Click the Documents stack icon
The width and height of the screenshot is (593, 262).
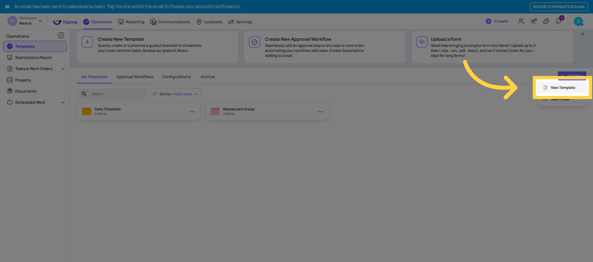[x=10, y=91]
